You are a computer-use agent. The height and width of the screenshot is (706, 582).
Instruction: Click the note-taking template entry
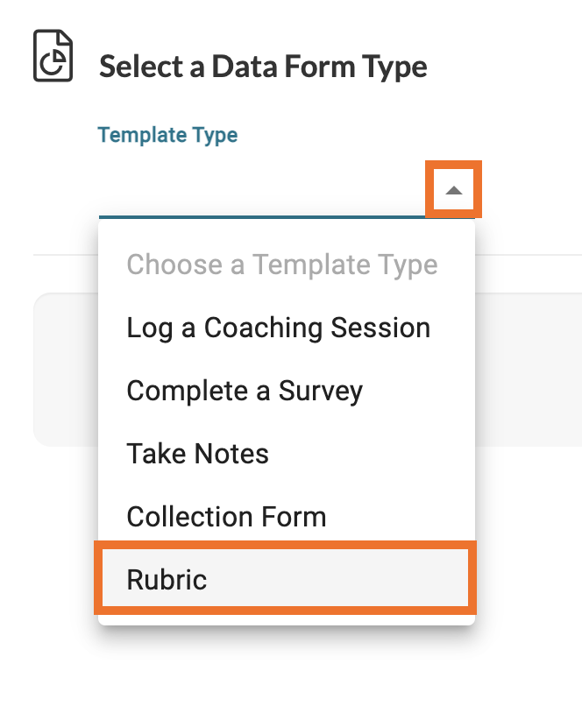tap(198, 454)
